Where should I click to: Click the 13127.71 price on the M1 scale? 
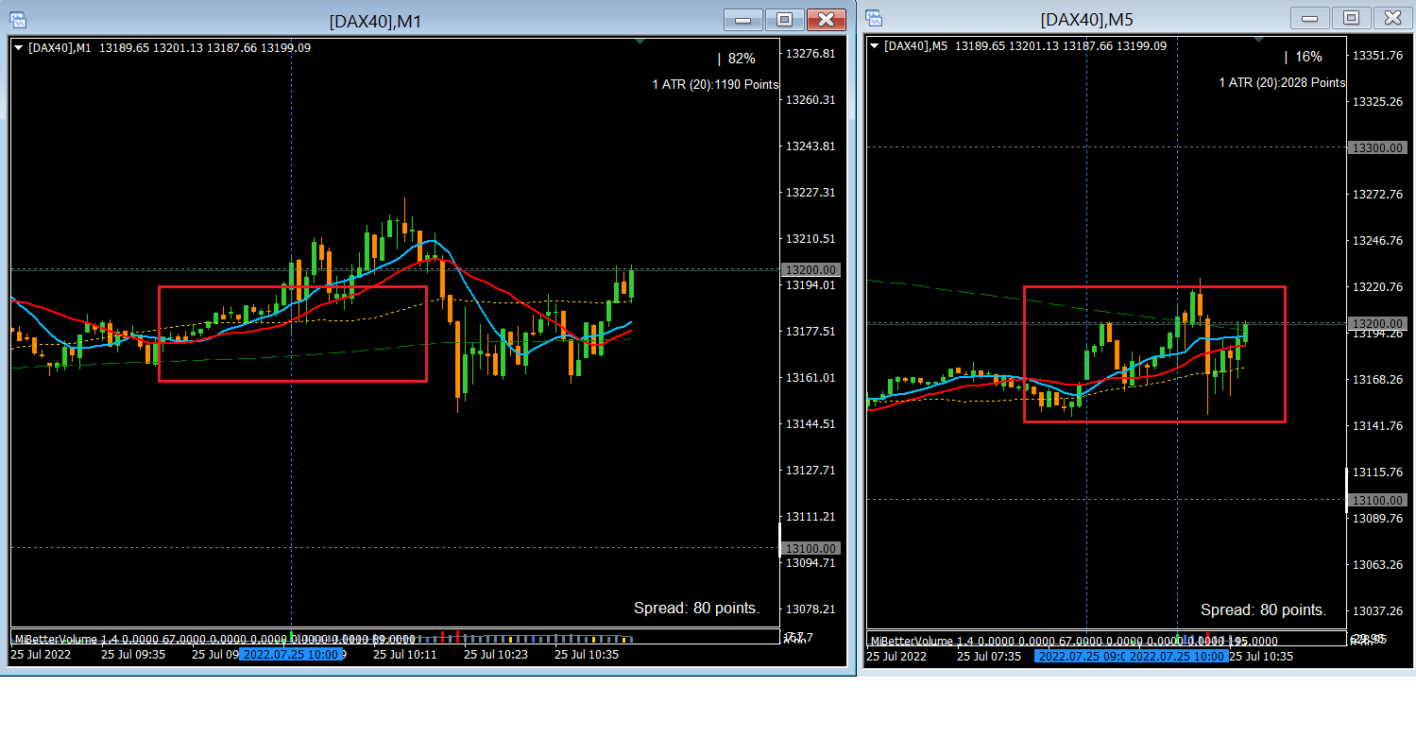pos(810,471)
